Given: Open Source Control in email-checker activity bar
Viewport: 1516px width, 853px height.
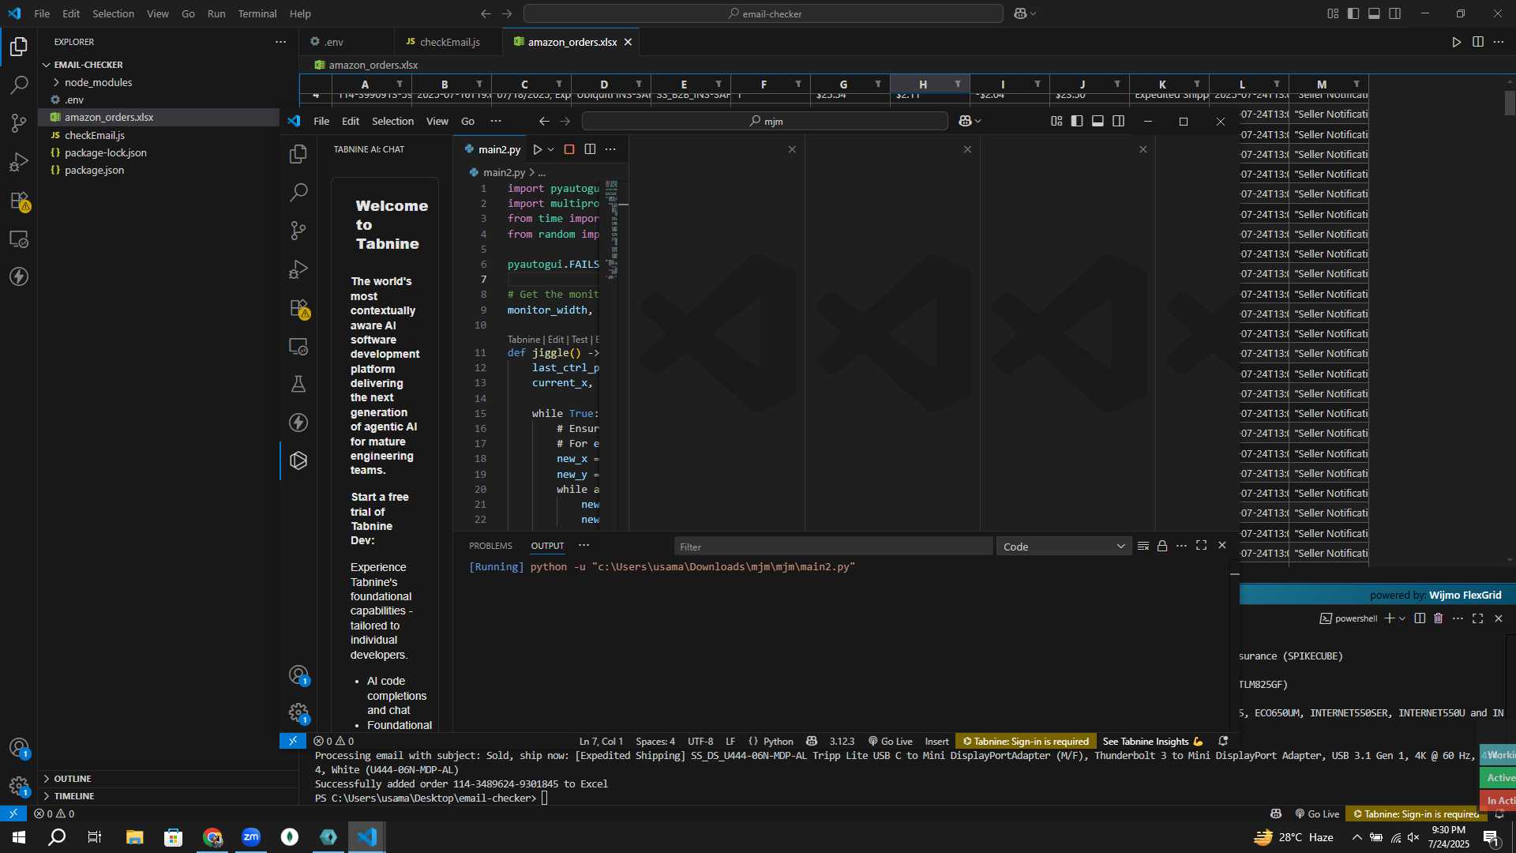Looking at the screenshot, I should pyautogui.click(x=19, y=123).
